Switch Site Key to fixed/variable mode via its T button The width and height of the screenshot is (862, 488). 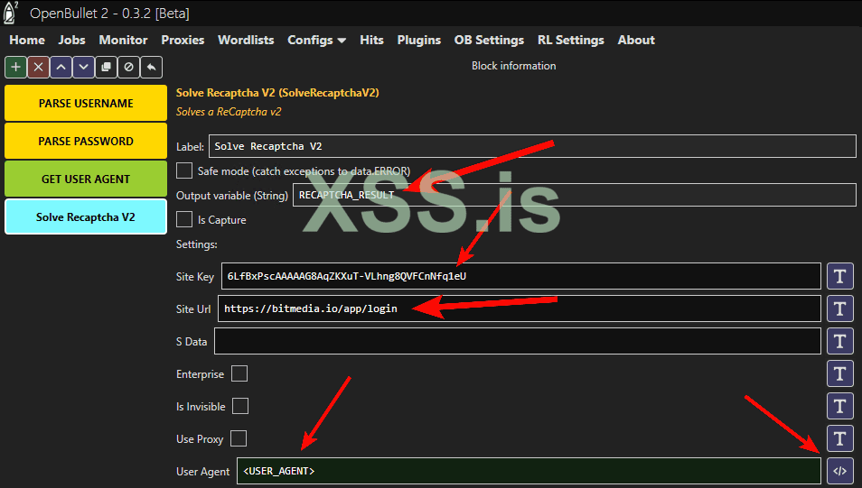840,276
